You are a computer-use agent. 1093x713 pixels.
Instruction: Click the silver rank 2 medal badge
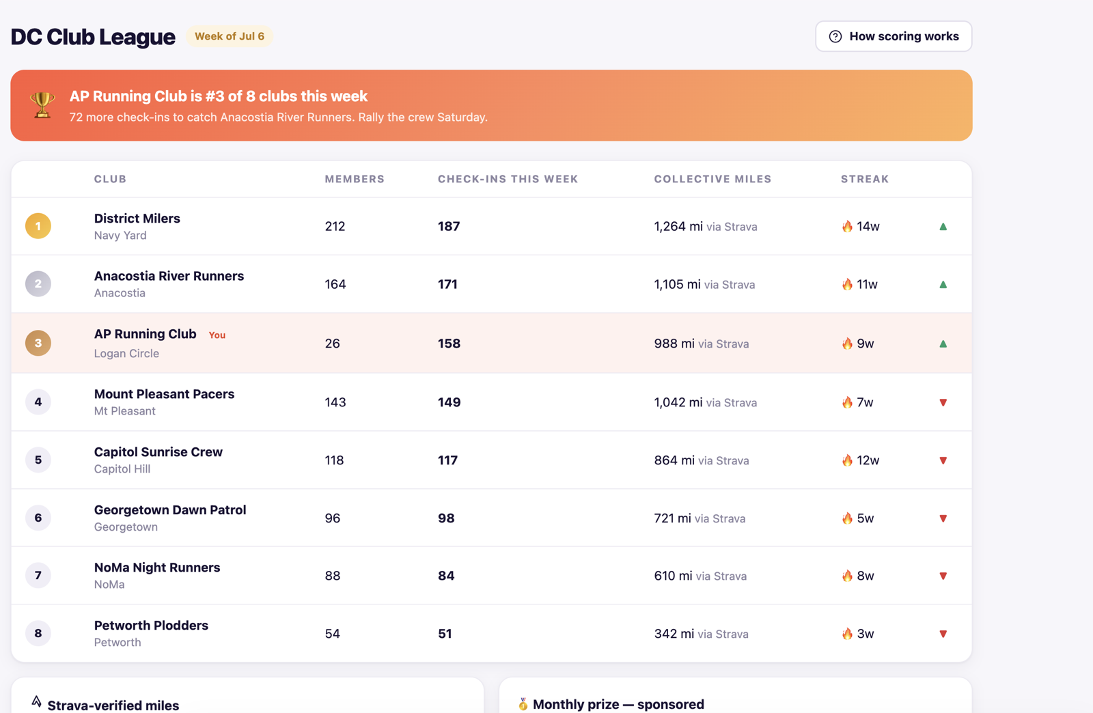tap(38, 284)
